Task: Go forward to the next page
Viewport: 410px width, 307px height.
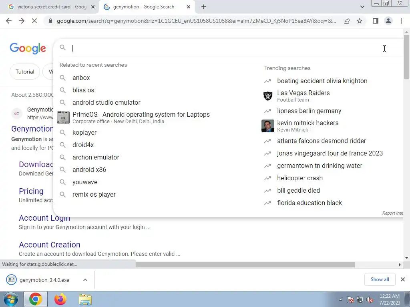Action: coord(22,21)
